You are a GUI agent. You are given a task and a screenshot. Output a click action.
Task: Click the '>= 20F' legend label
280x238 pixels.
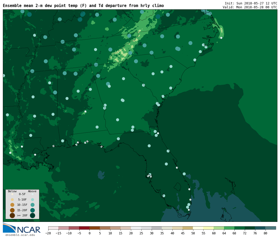(x=22, y=215)
